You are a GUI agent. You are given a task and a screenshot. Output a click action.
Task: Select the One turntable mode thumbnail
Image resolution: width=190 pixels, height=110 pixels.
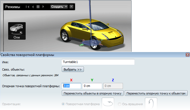tap(17, 31)
